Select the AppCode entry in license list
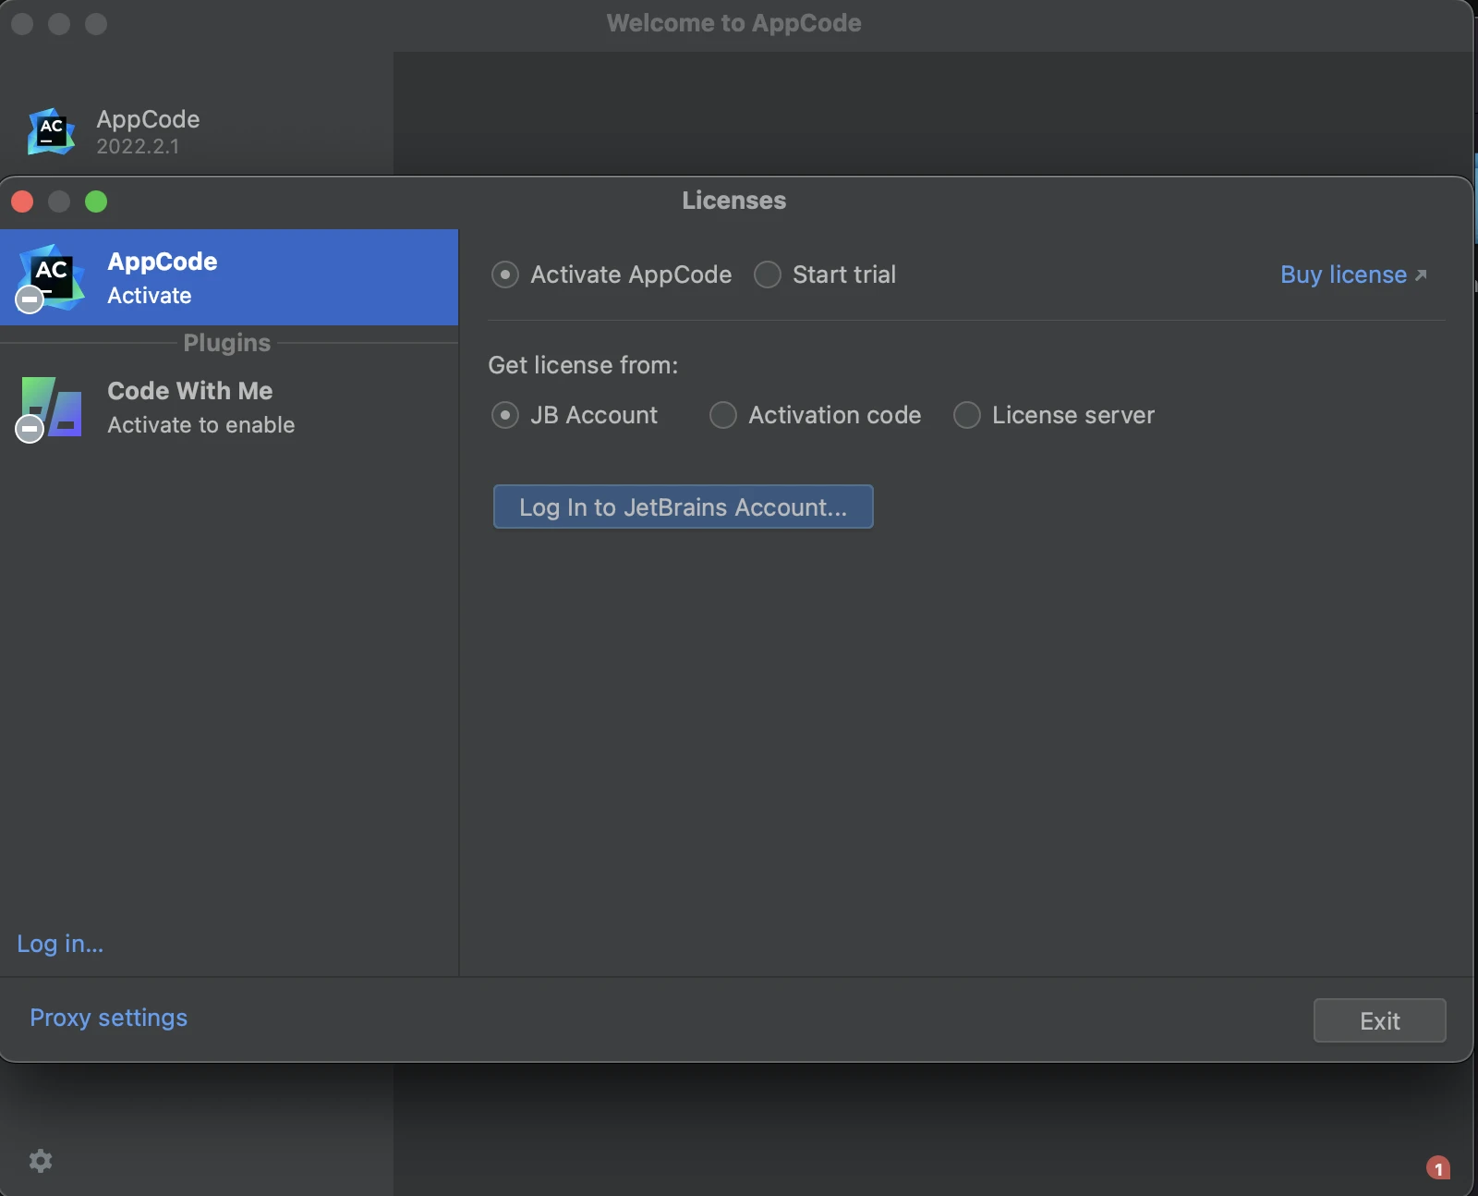The height and width of the screenshot is (1196, 1478). pos(229,277)
